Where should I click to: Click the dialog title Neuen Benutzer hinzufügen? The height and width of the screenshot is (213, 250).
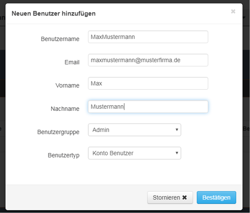pos(53,13)
